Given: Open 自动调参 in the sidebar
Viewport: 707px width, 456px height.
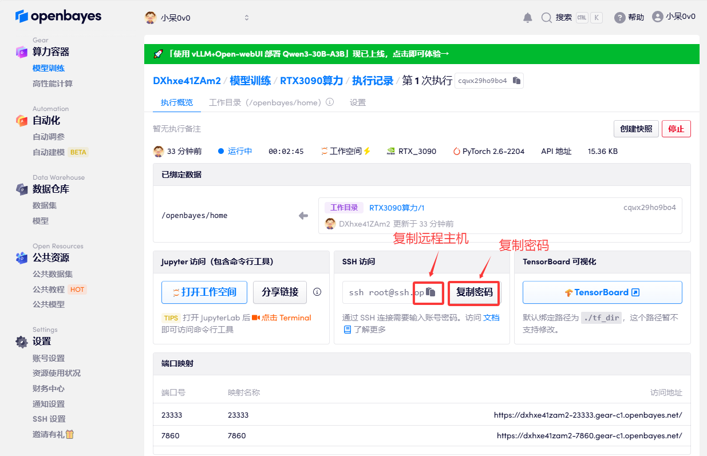Looking at the screenshot, I should (x=49, y=137).
